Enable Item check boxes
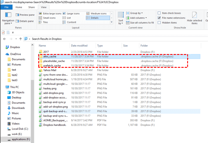208x143 pixels. click(x=159, y=13)
